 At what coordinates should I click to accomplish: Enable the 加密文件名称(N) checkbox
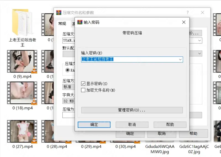tap(83, 90)
